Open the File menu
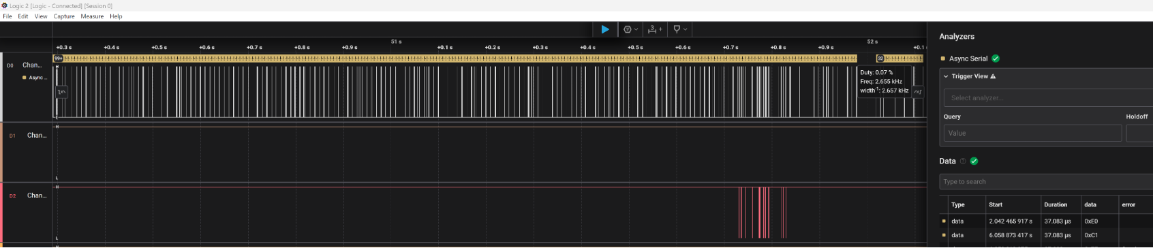 [7, 16]
